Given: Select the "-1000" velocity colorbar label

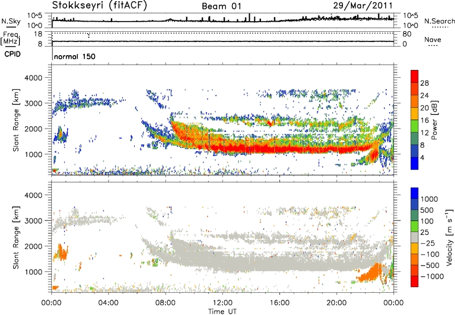Looking at the screenshot, I should point(432,276).
